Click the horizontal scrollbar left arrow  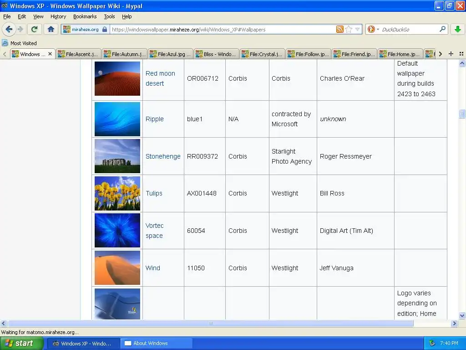click(x=3, y=323)
